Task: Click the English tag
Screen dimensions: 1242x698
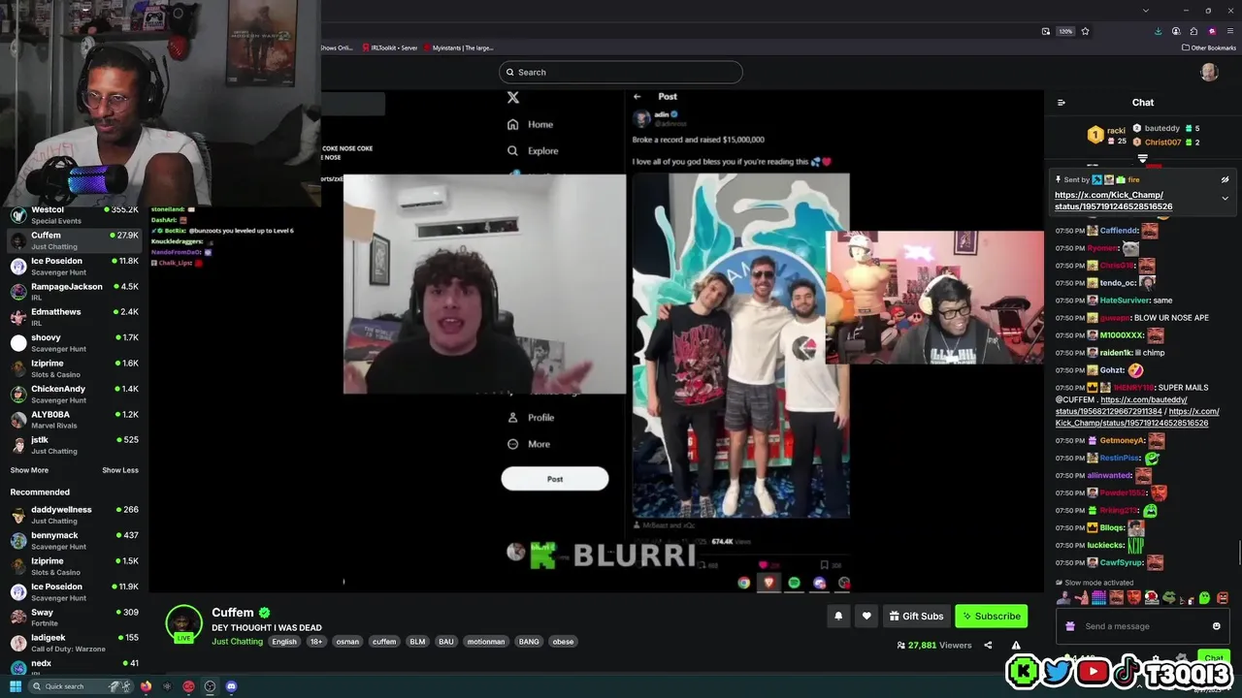Action: coord(284,642)
